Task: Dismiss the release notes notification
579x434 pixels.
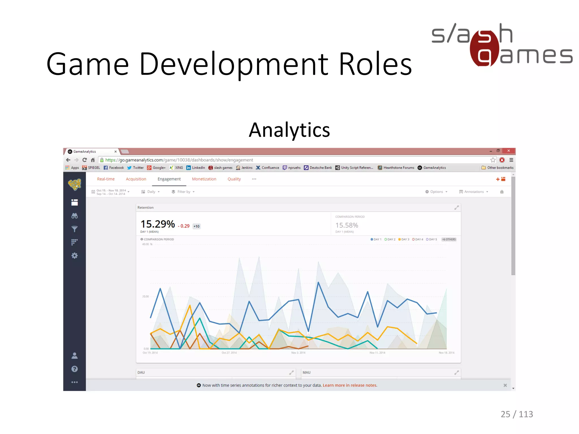Action: 505,385
